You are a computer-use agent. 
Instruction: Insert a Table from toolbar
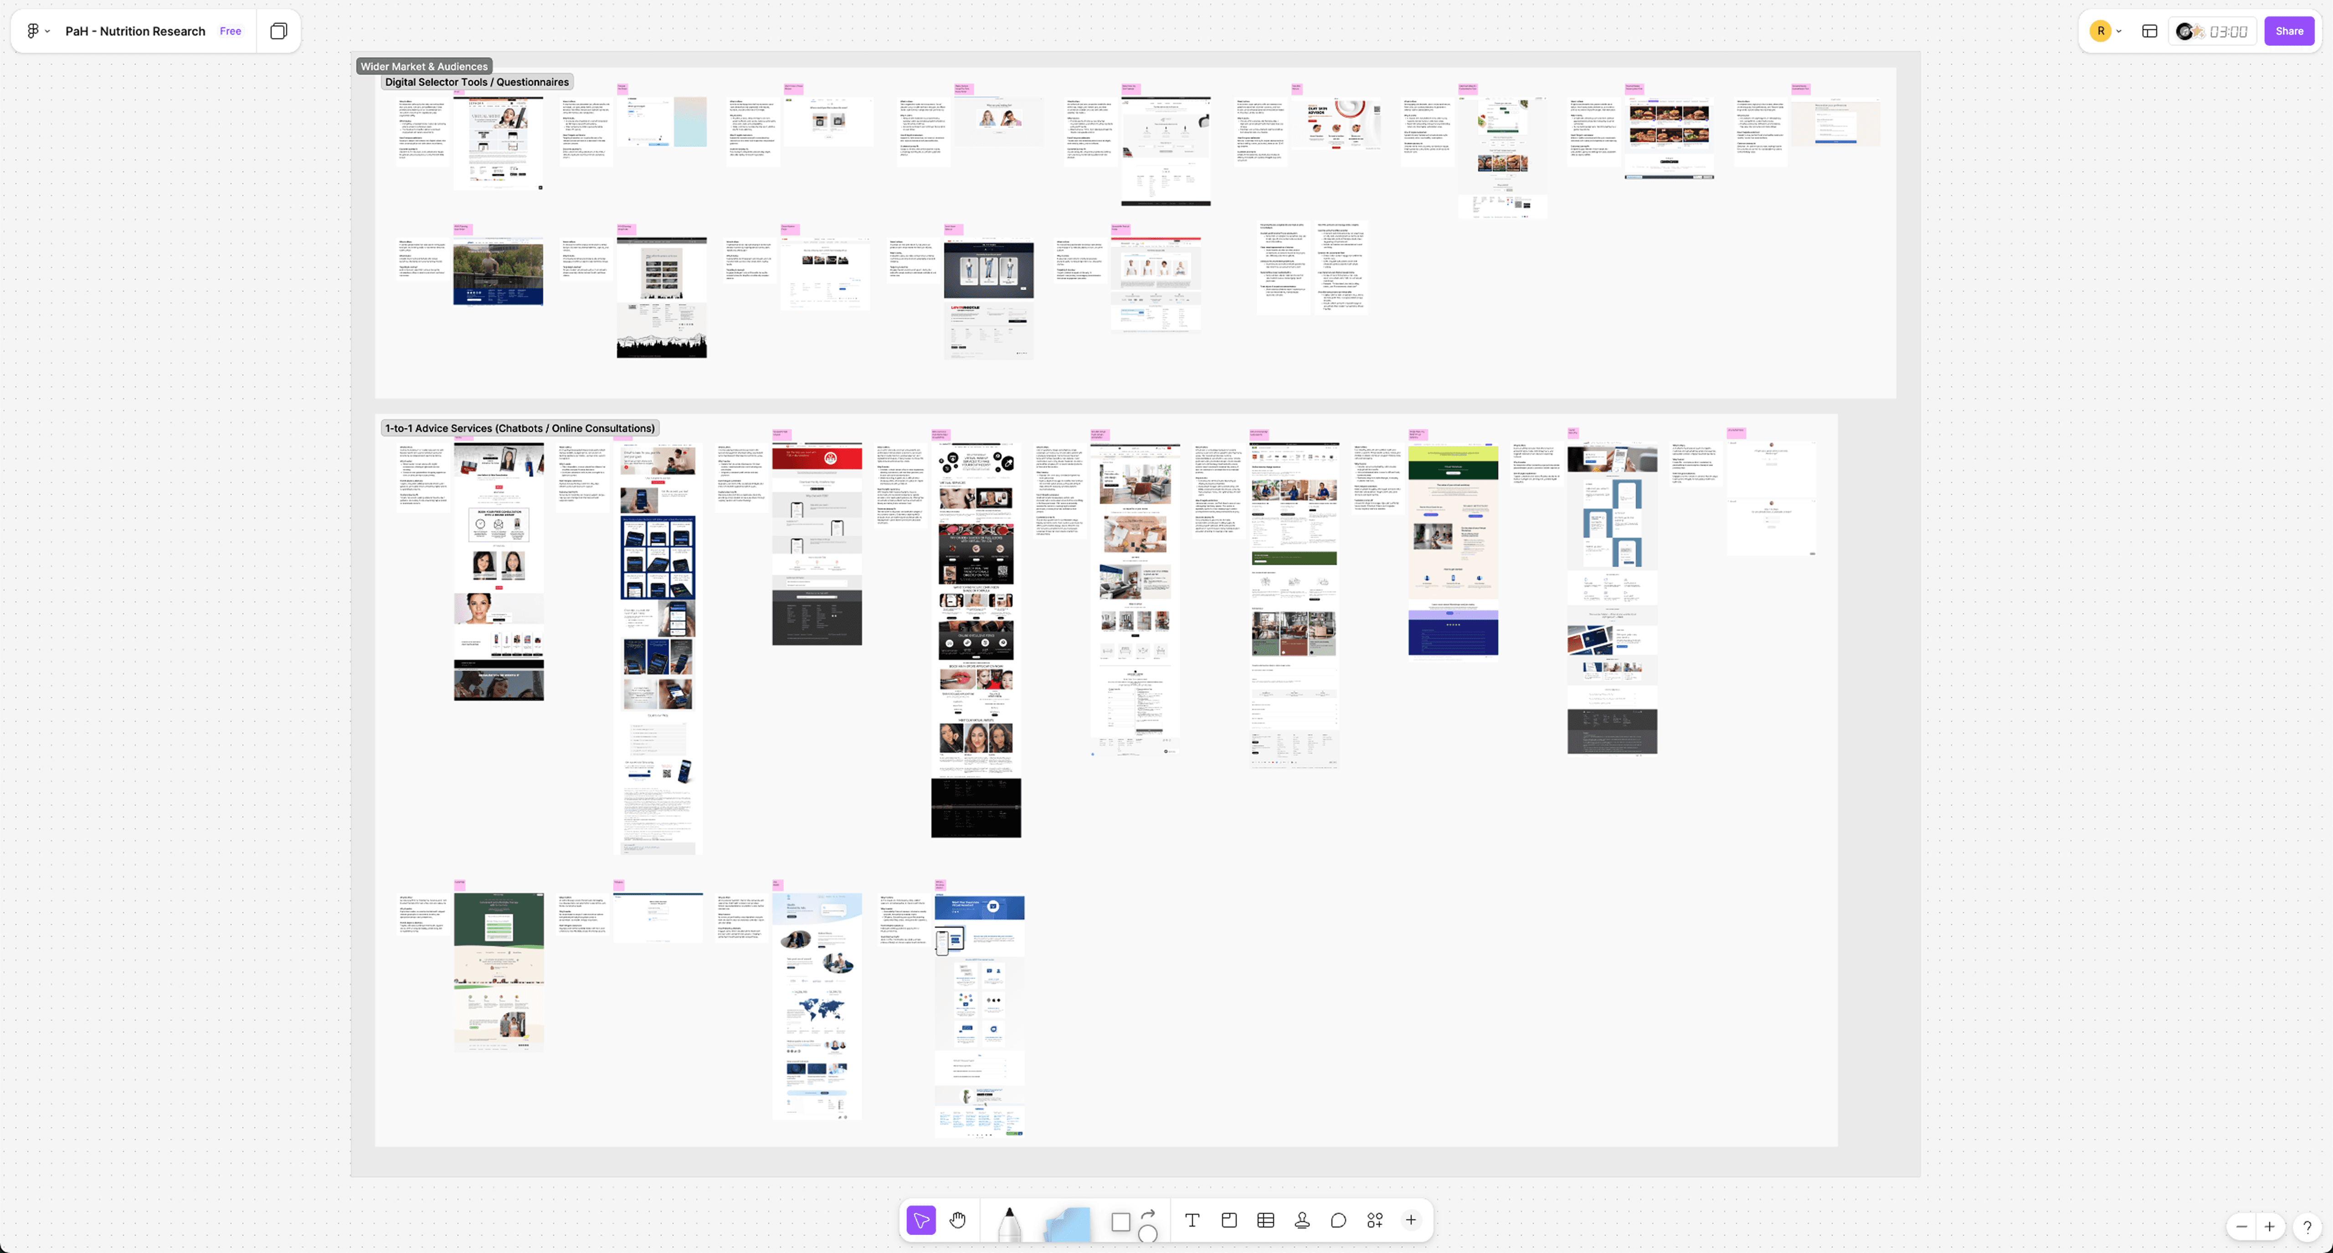pyautogui.click(x=1266, y=1220)
